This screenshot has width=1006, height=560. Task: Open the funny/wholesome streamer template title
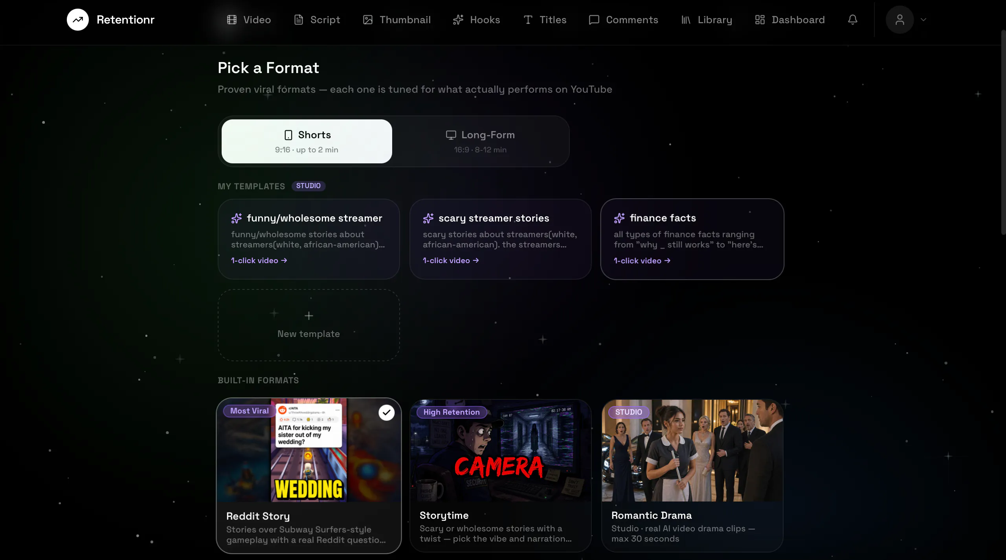coord(314,218)
